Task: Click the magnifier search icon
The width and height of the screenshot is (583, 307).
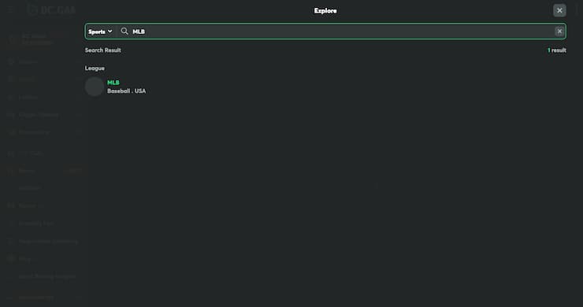Action: click(124, 31)
